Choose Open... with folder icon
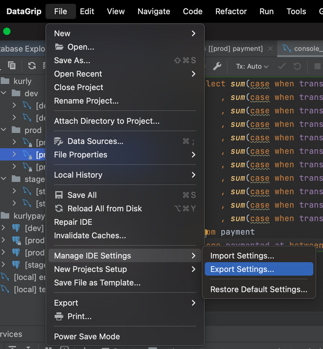Image resolution: width=323 pixels, height=349 pixels. 125,47
